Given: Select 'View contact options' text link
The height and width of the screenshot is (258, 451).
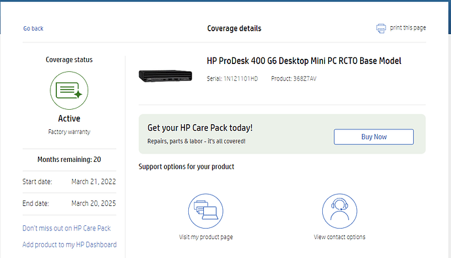Looking at the screenshot, I should (x=340, y=237).
